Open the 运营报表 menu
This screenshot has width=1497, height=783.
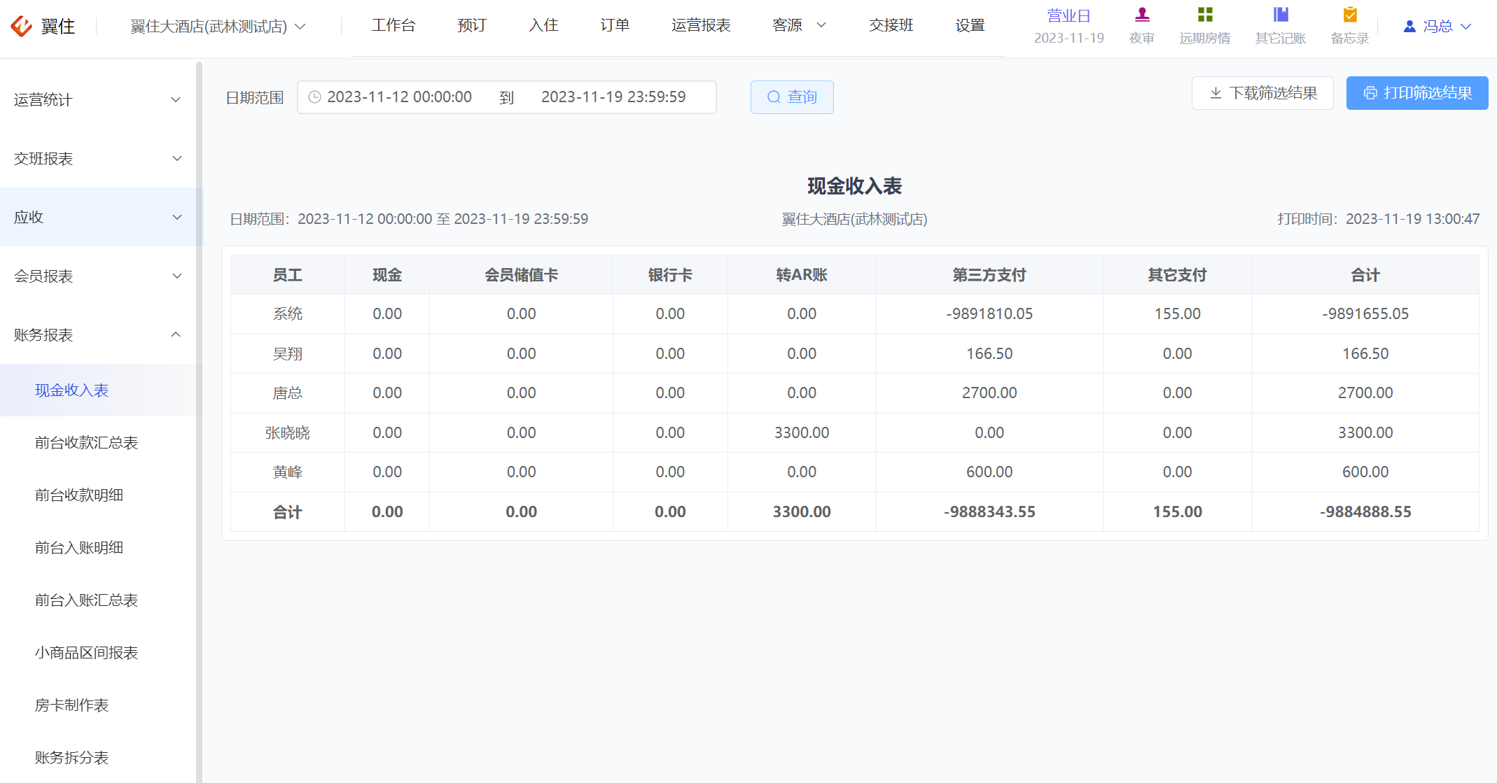click(x=701, y=25)
